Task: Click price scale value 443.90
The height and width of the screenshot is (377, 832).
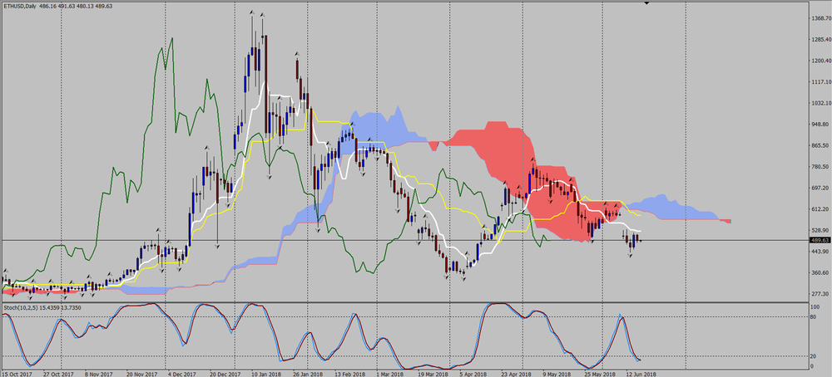Action: click(820, 252)
